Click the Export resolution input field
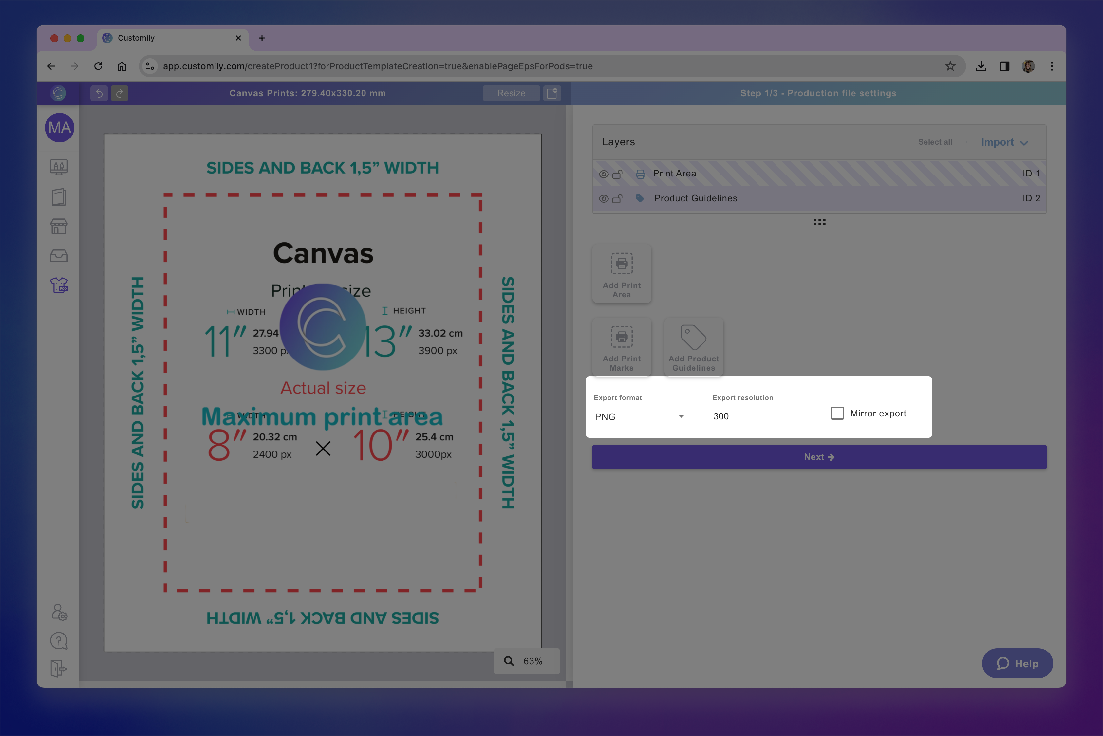The height and width of the screenshot is (736, 1103). pyautogui.click(x=759, y=416)
